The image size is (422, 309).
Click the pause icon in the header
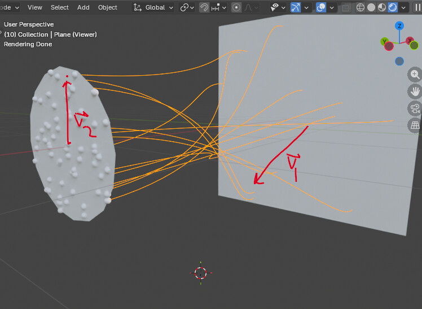417,7
